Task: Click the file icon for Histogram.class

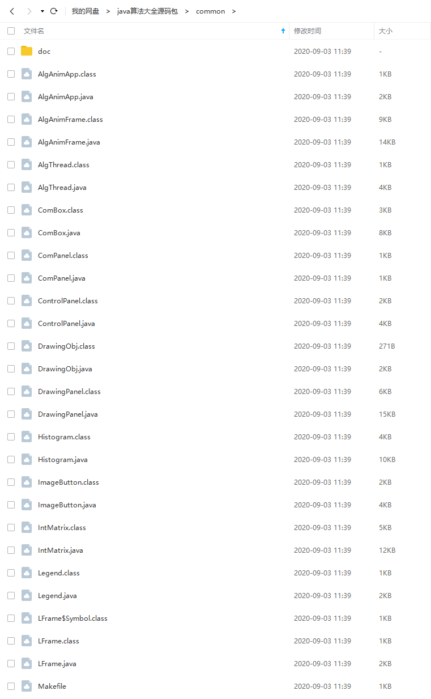Action: tap(27, 437)
